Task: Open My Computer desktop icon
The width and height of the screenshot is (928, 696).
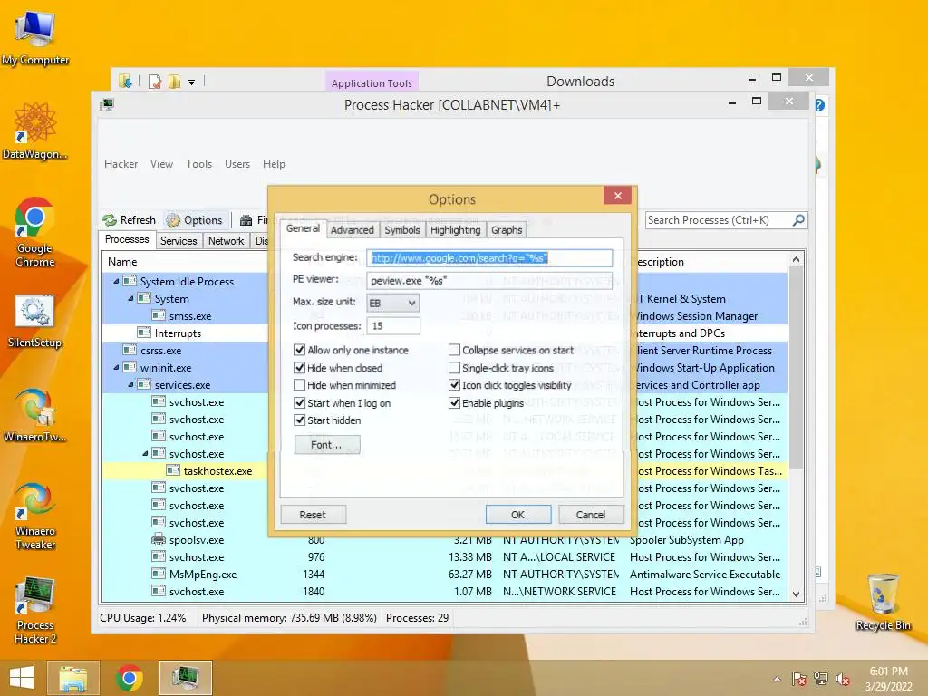Action: 35,38
